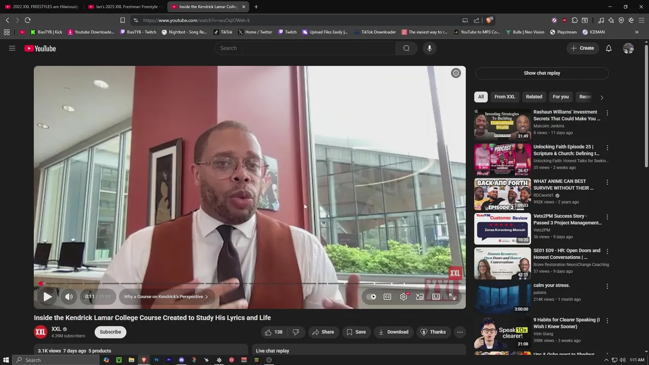The height and width of the screenshot is (365, 649).
Task: Open Discord from the taskbar
Action: click(x=182, y=360)
